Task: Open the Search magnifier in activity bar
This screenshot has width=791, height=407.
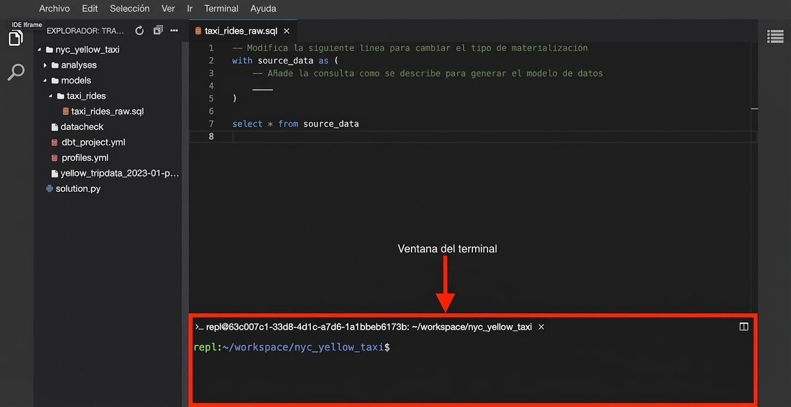Action: 16,72
